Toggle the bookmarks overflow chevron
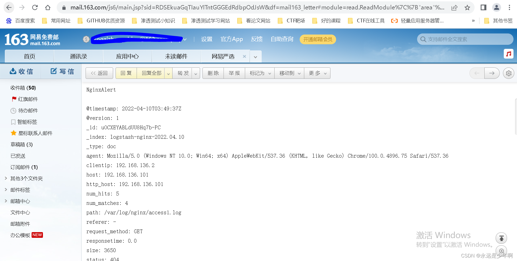This screenshot has width=517, height=261. [473, 20]
